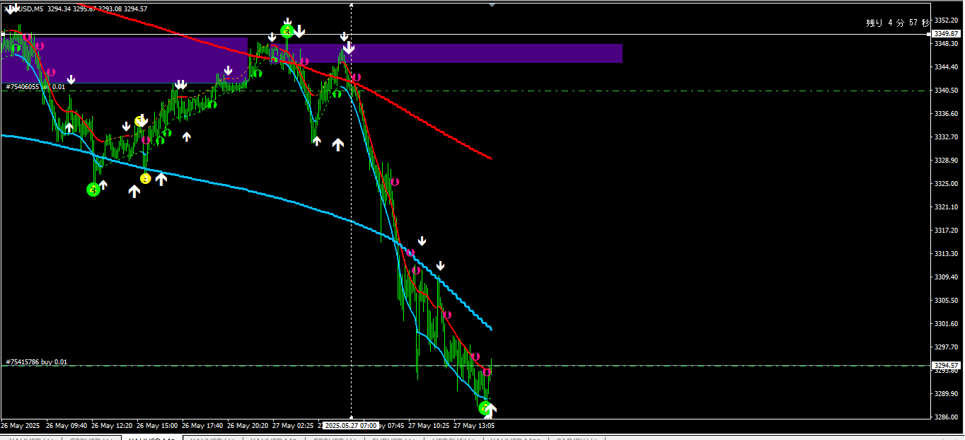965x440 pixels.
Task: Click the green circle at the left-side swing low
Action: pyautogui.click(x=93, y=189)
